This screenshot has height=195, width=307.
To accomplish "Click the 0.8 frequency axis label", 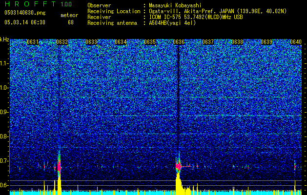I will click(3, 136).
